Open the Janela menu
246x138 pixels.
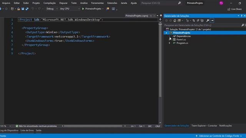(x=124, y=3)
